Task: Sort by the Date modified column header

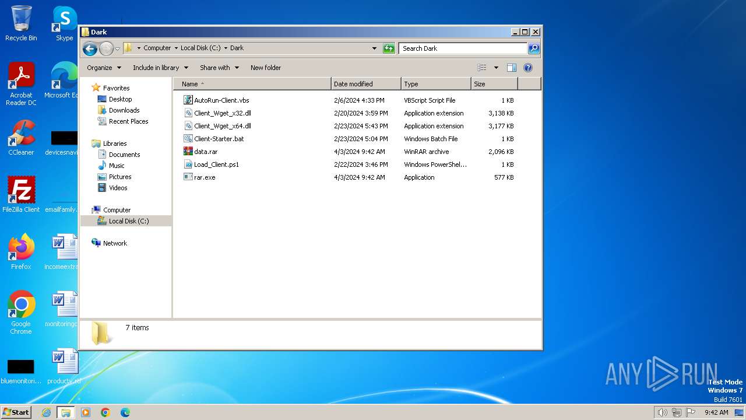Action: coord(366,84)
